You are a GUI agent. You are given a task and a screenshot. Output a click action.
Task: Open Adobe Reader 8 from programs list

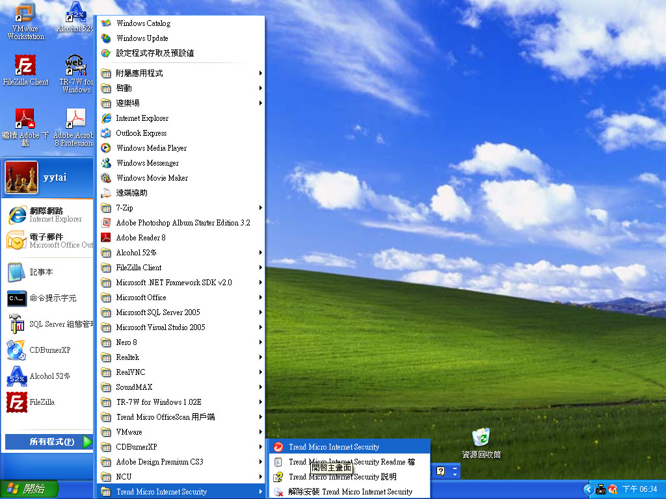tap(140, 238)
